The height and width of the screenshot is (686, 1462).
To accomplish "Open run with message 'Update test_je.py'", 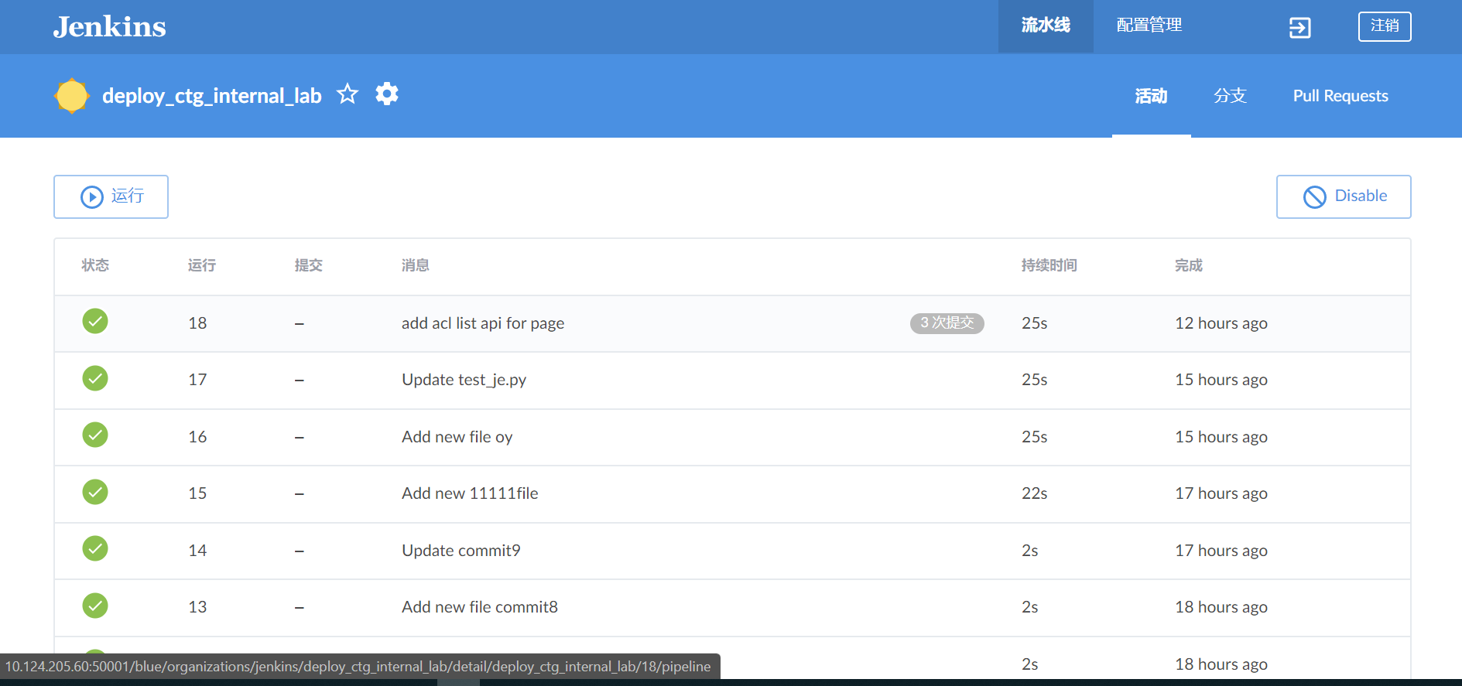I will point(464,380).
